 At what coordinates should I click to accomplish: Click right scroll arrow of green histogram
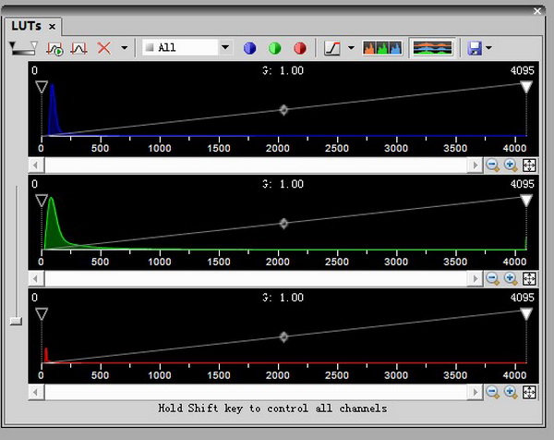point(476,279)
